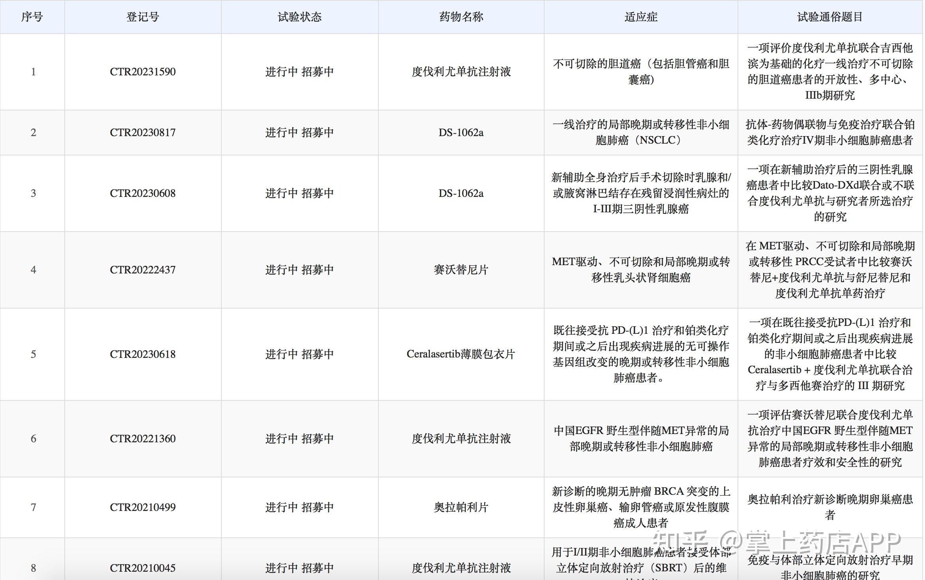
Task: Click the 进行中 招募中 status for CTR20210499
Action: tap(300, 507)
